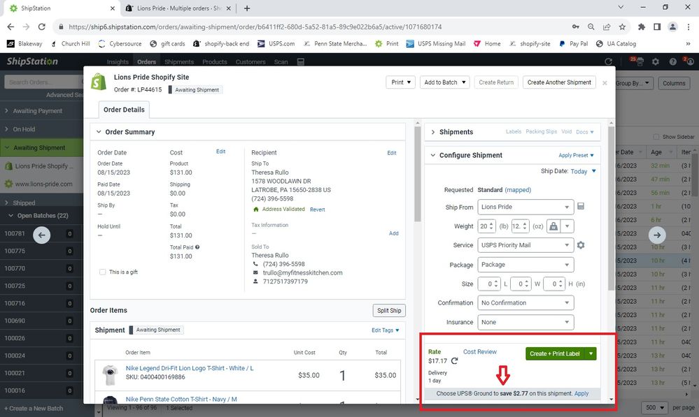Screen dimensions: 699x417
Task: Click the Split Ship button
Action: [x=389, y=311]
